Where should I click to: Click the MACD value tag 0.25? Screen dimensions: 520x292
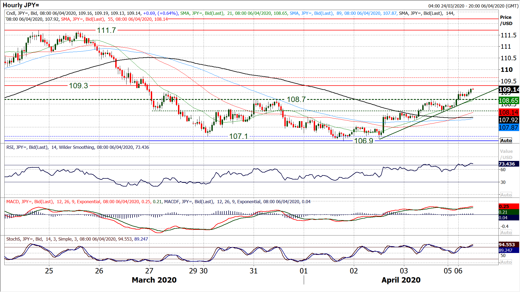point(508,206)
